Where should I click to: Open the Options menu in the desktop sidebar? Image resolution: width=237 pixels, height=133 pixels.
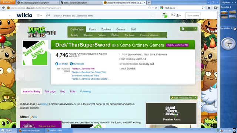pos(228,3)
